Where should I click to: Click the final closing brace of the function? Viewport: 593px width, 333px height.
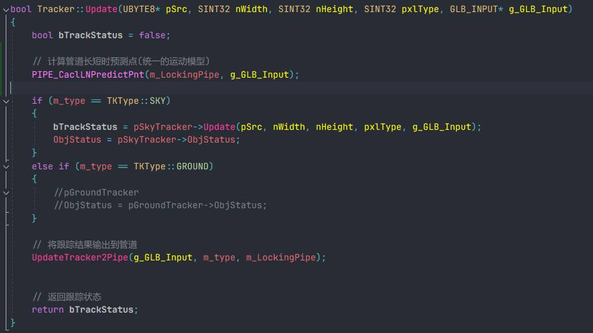coord(13,323)
